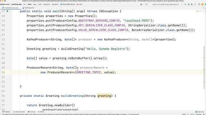Image resolution: width=206 pixels, height=115 pixels.
Task: Change file encoding UTF-8 in status bar
Action: click(x=192, y=114)
